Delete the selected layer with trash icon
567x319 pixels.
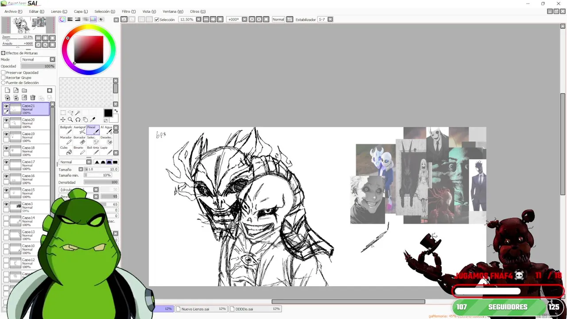tap(33, 97)
